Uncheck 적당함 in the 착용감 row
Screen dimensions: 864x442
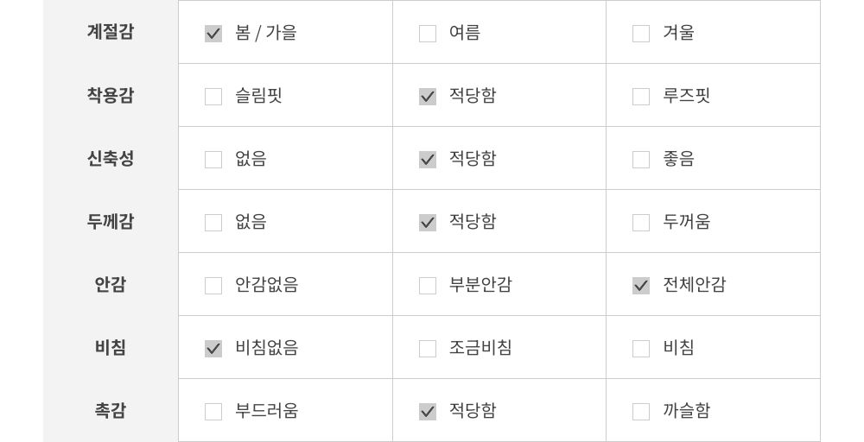pyautogui.click(x=428, y=97)
